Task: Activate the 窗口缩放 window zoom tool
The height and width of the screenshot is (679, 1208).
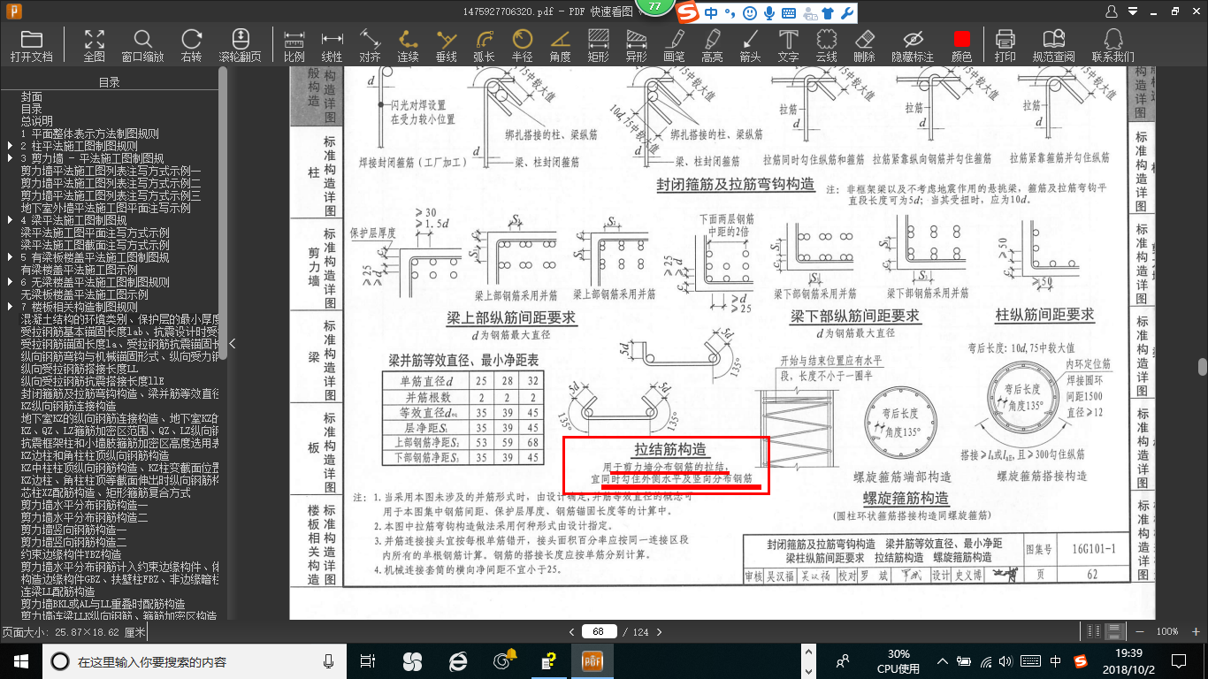Action: click(x=142, y=45)
